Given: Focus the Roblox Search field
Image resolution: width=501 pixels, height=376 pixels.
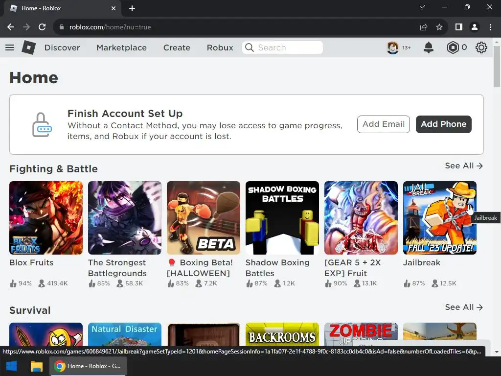Looking at the screenshot, I should 282,47.
